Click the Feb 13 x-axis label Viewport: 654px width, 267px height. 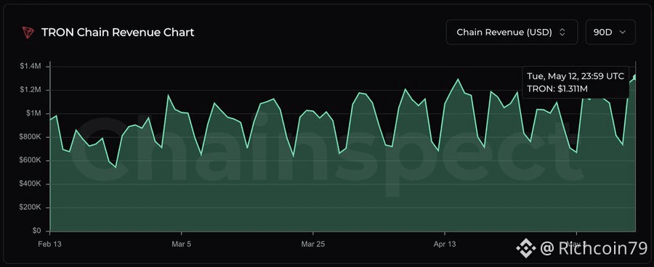coord(49,245)
